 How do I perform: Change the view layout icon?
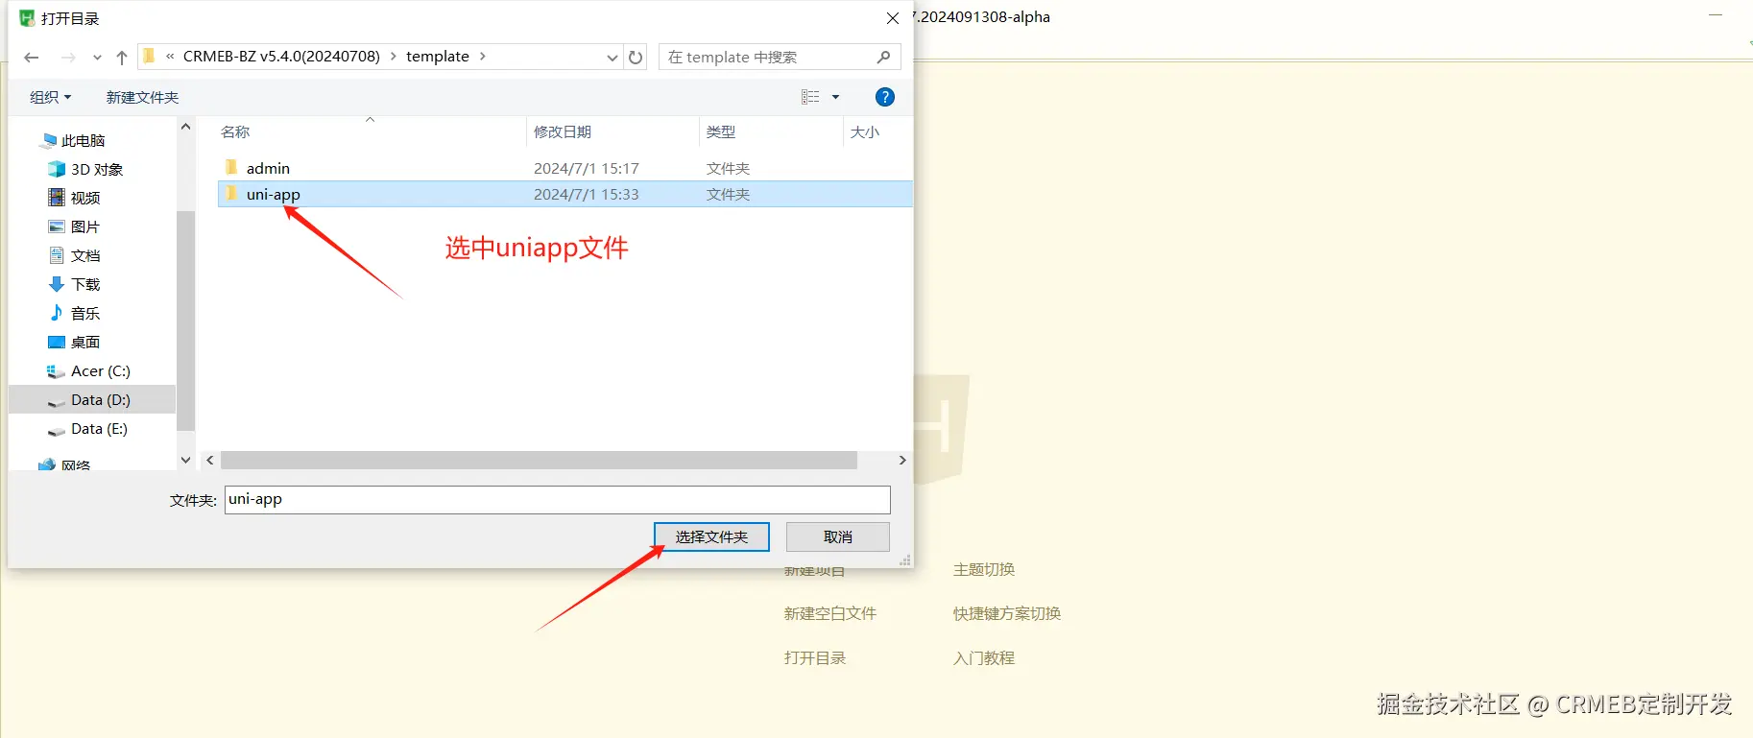tap(810, 97)
